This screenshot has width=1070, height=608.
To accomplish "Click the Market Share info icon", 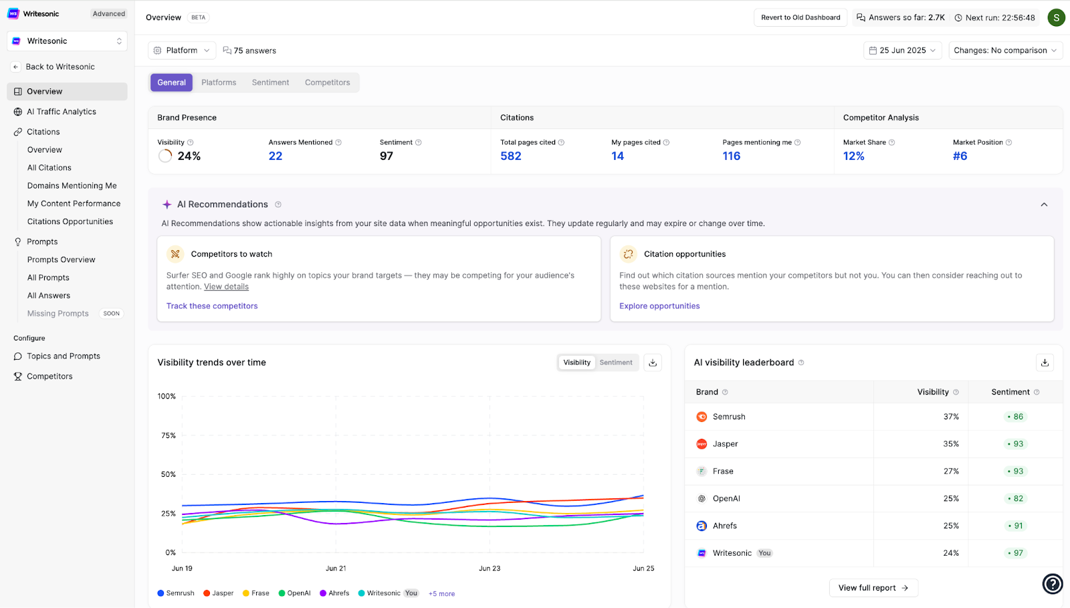I will pyautogui.click(x=892, y=142).
